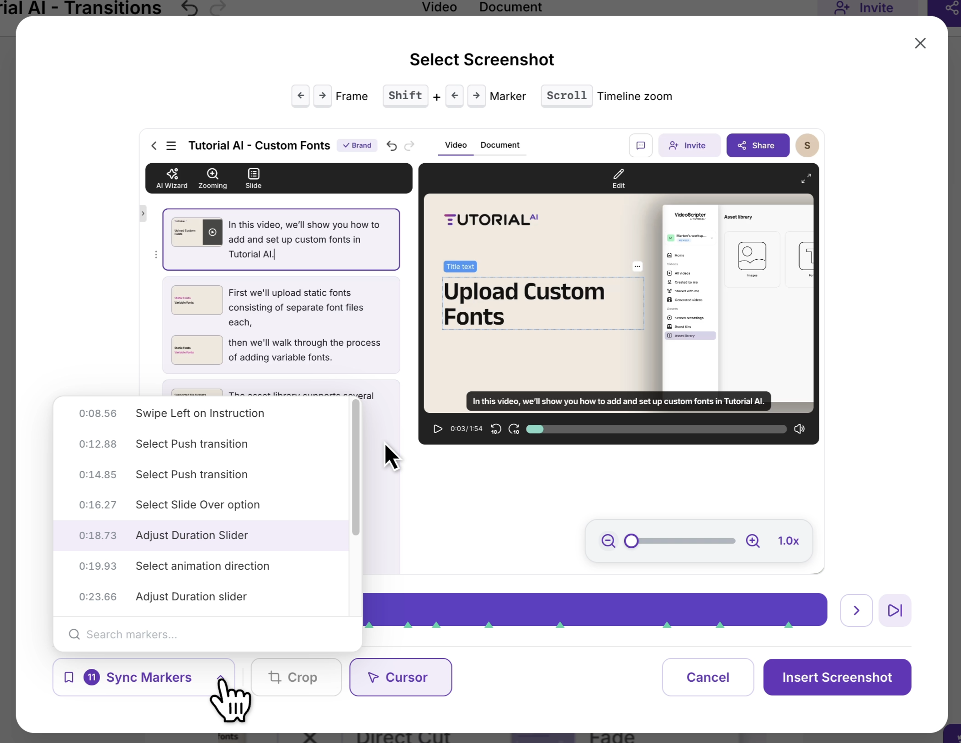
Task: Click the zoom level slider handle
Action: point(631,541)
